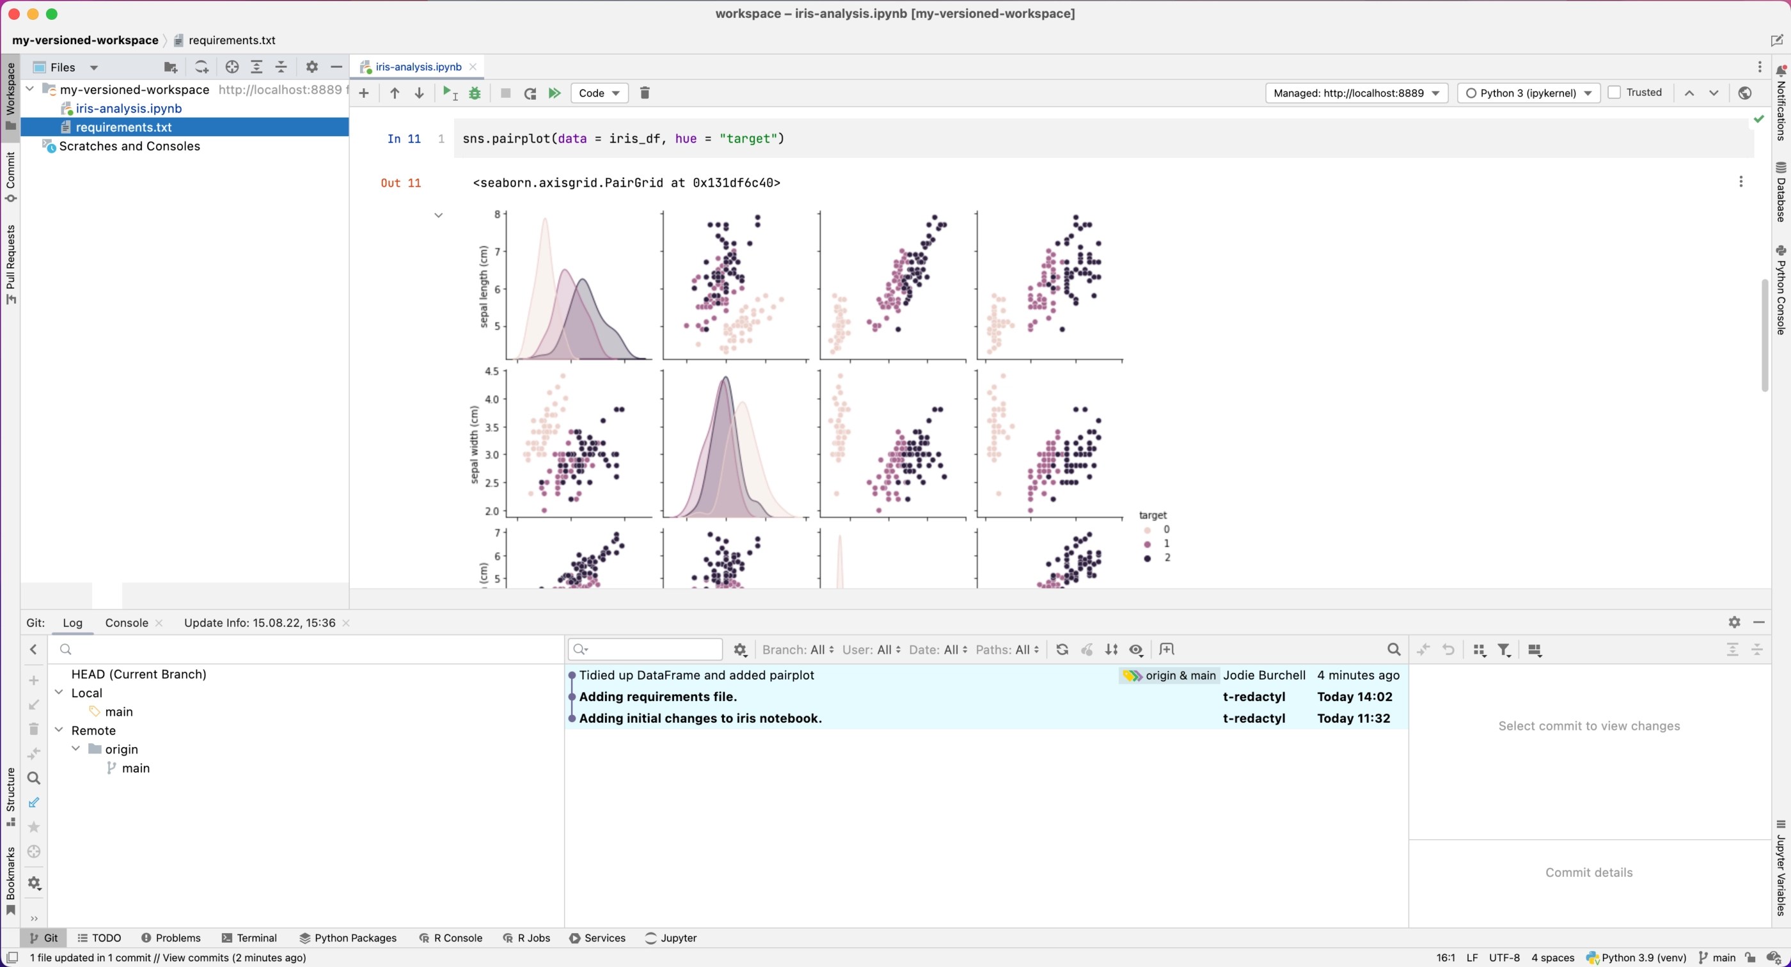Open the debug cell icon
Image resolution: width=1791 pixels, height=967 pixels.
475,93
